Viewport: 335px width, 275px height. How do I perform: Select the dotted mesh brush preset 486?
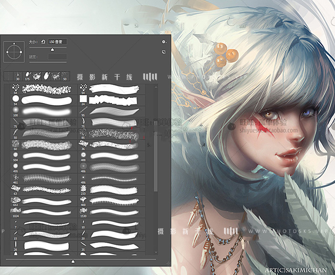(x=112, y=167)
